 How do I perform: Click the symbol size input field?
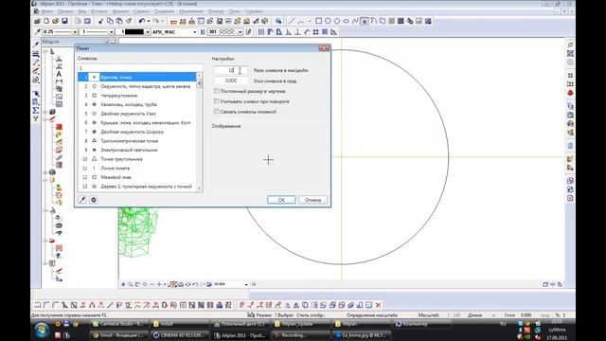[231, 70]
